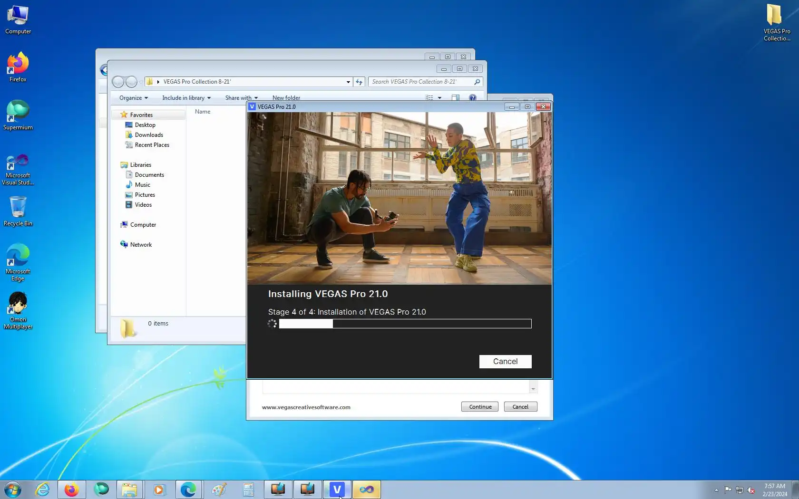Open Supermium from the taskbar
Viewport: 799px width, 499px height.
click(101, 489)
